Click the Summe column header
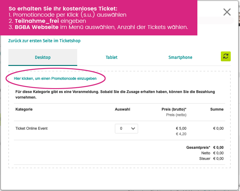Screen dimensions: 240x191 tap(217, 109)
